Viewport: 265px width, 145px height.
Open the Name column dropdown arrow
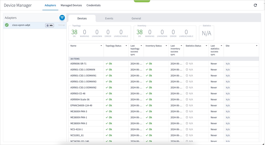pyautogui.click(x=101, y=46)
